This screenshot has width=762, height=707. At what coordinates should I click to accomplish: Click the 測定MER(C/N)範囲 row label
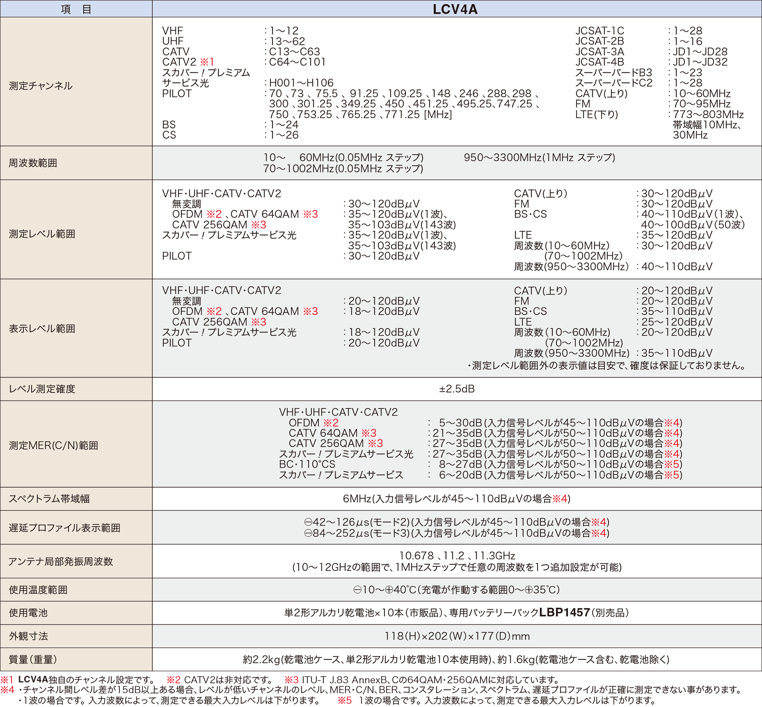point(53,446)
